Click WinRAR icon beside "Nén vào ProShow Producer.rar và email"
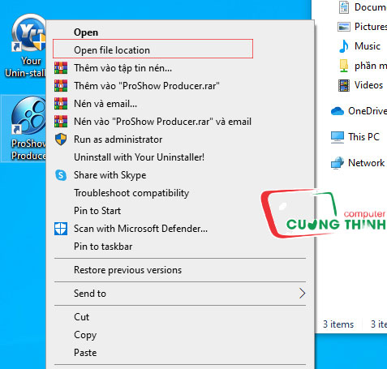The image size is (387, 369). (61, 122)
